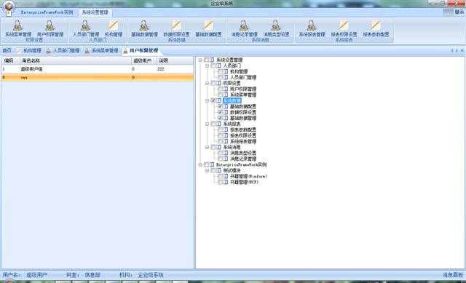Select the 系统设置管理 ribbon tab
This screenshot has height=283, width=466.
click(95, 12)
